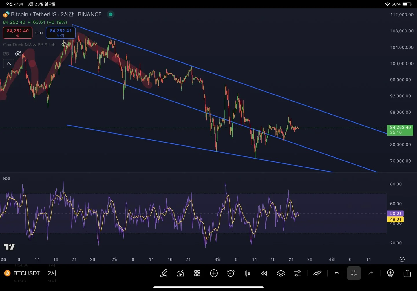
Task: Select the drawing pencil tool
Action: [x=164, y=273]
